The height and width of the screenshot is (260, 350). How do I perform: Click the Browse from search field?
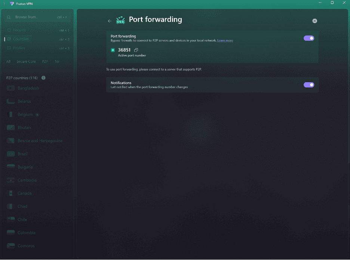point(37,16)
